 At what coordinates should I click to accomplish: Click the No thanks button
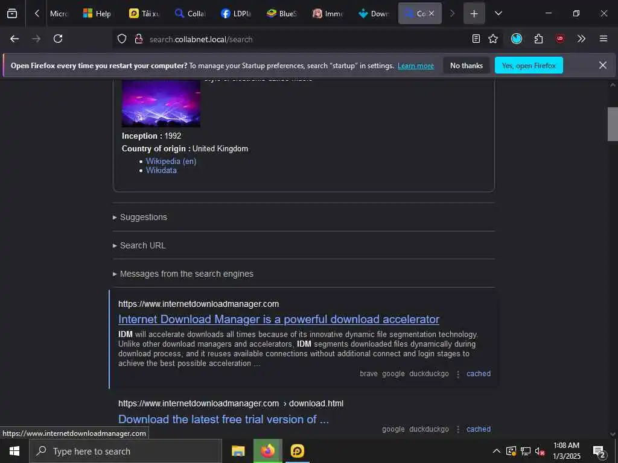point(467,65)
